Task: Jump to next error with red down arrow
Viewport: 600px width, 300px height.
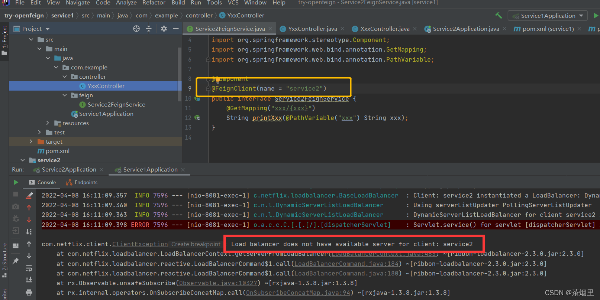Action: 29,219
